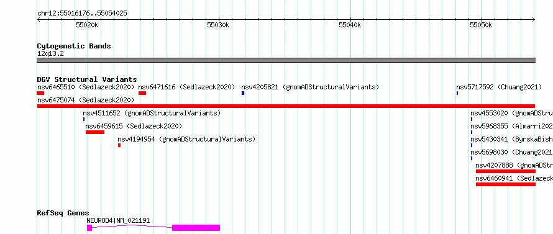Screen dimensions: 553x234
Task: Click the 55020k scale tick label
Action: [x=87, y=25]
